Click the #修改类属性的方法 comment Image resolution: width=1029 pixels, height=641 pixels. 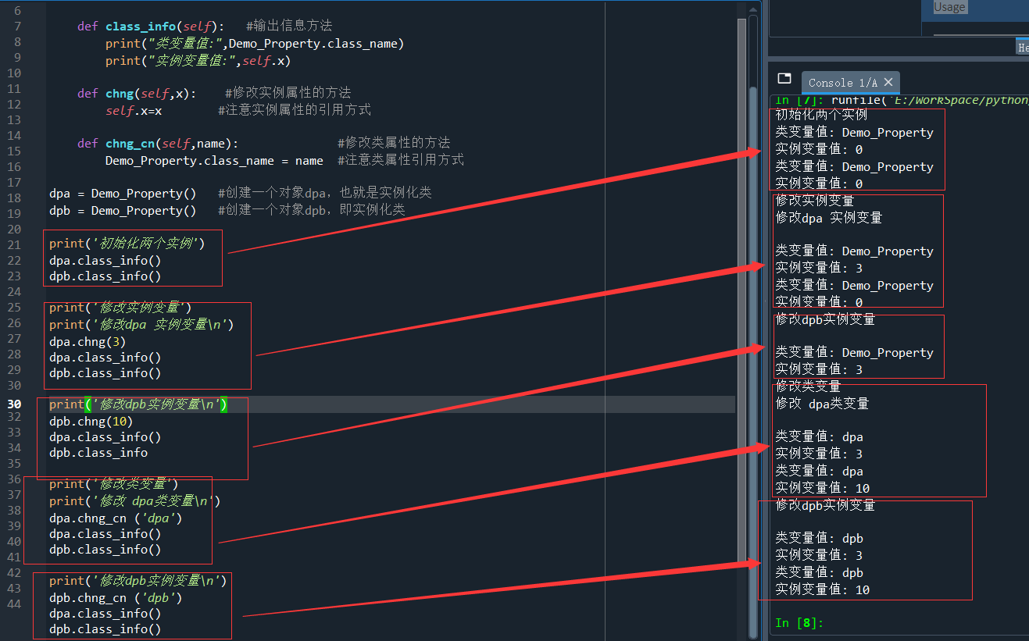click(394, 143)
